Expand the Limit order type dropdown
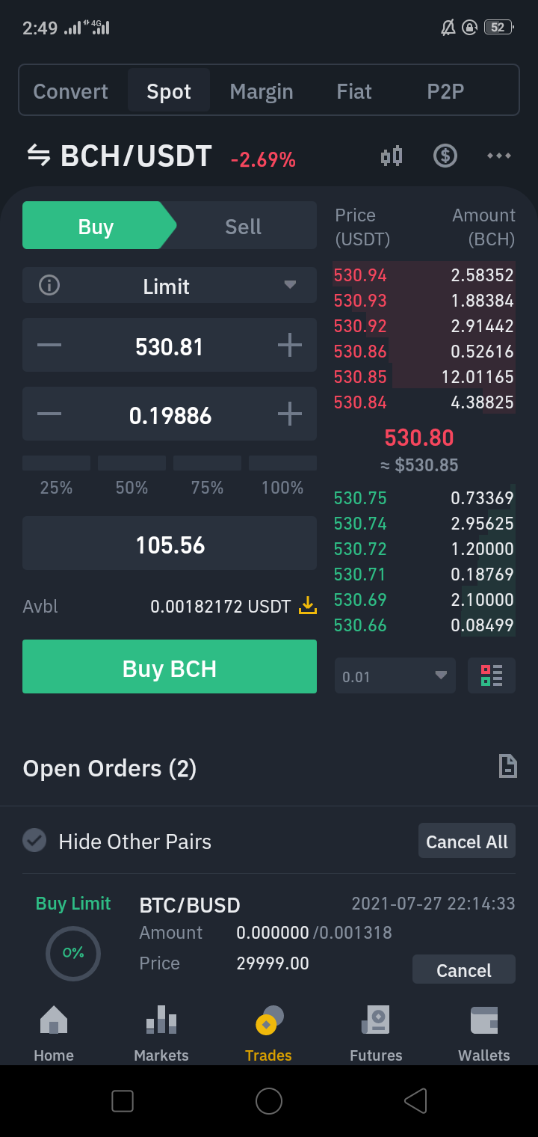 170,286
